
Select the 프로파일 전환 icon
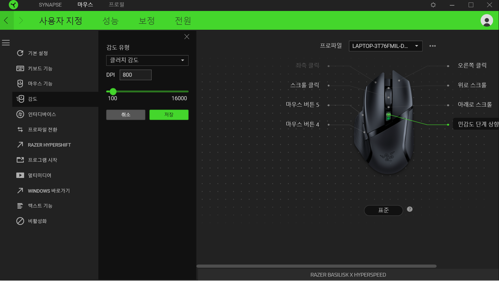20,129
